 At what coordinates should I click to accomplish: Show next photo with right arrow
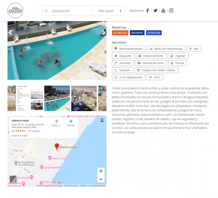click(104, 32)
